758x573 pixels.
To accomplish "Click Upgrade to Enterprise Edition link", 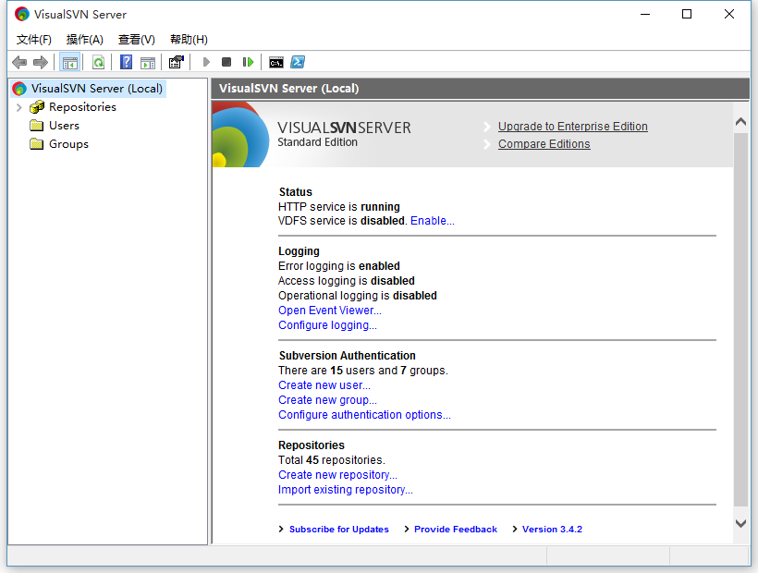I will tap(572, 127).
